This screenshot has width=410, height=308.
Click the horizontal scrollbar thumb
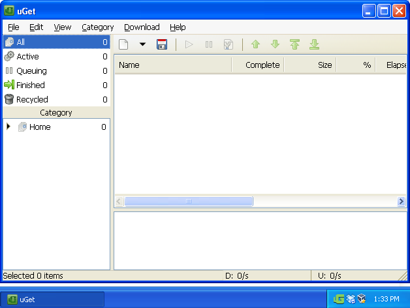pyautogui.click(x=189, y=202)
